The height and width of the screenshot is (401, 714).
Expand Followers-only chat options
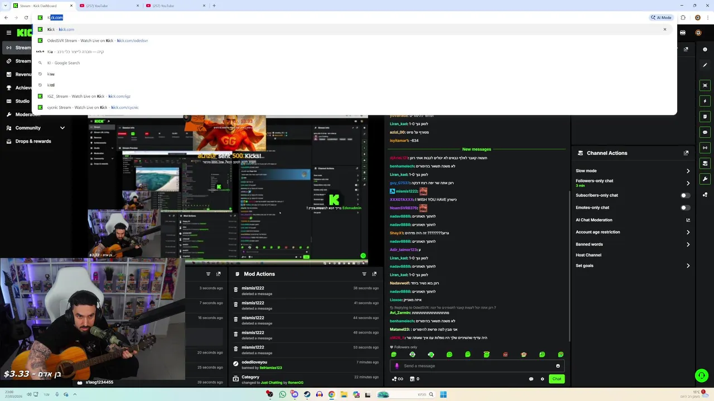point(688,183)
